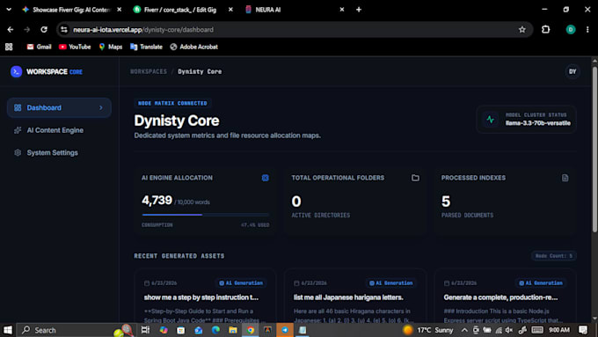Click the model cluster status pulse icon
The image size is (598, 337).
coord(491,120)
